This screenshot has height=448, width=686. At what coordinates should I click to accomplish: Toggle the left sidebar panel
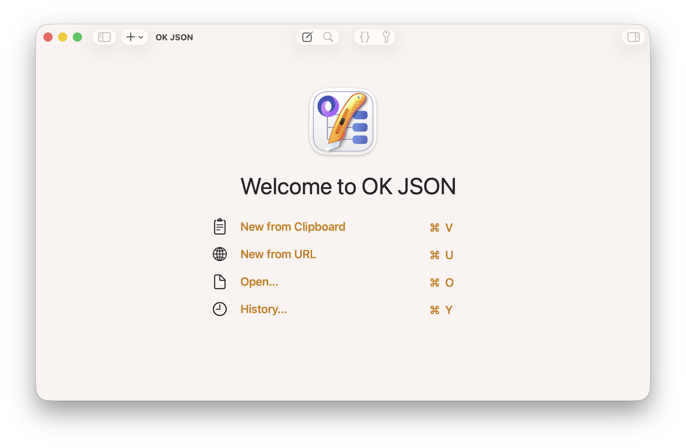[104, 37]
